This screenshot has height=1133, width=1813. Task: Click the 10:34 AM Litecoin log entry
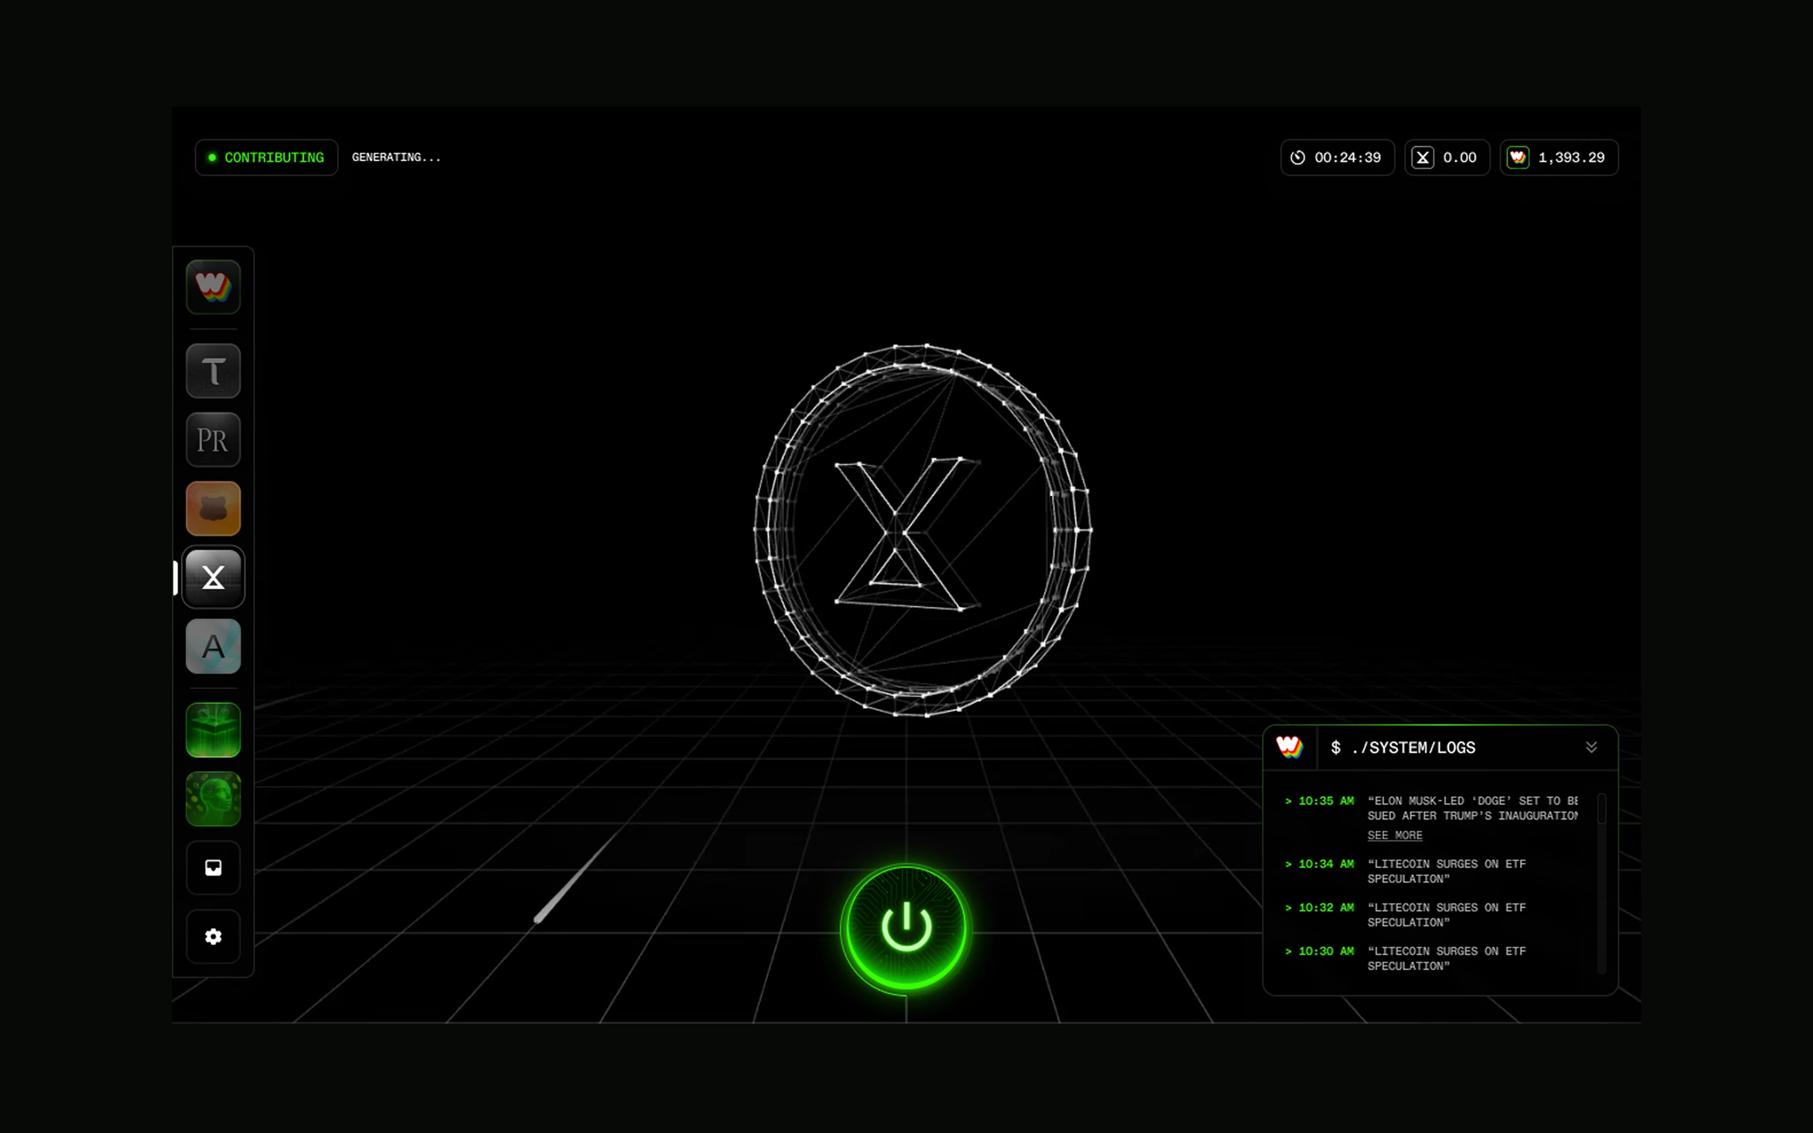(x=1406, y=872)
